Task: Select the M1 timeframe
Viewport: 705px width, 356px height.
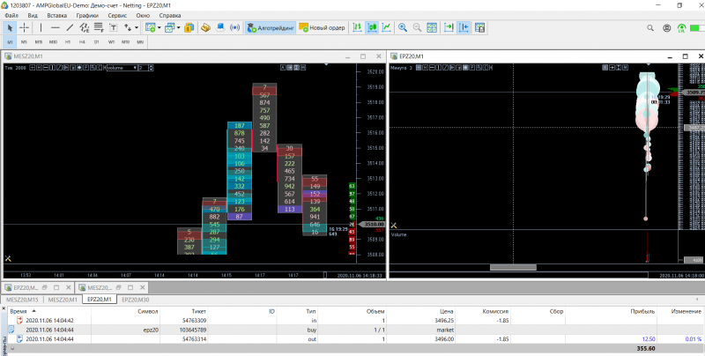Action: [x=10, y=41]
